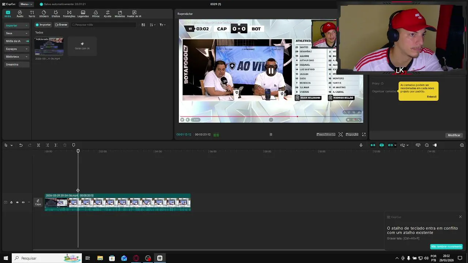Image resolution: width=468 pixels, height=263 pixels.
Task: Start voiceover recording with microphone icon
Action: coord(361,145)
